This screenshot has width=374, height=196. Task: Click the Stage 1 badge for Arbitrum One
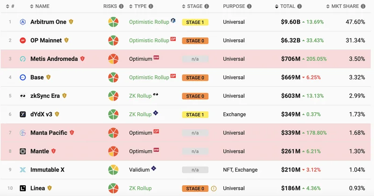point(195,22)
